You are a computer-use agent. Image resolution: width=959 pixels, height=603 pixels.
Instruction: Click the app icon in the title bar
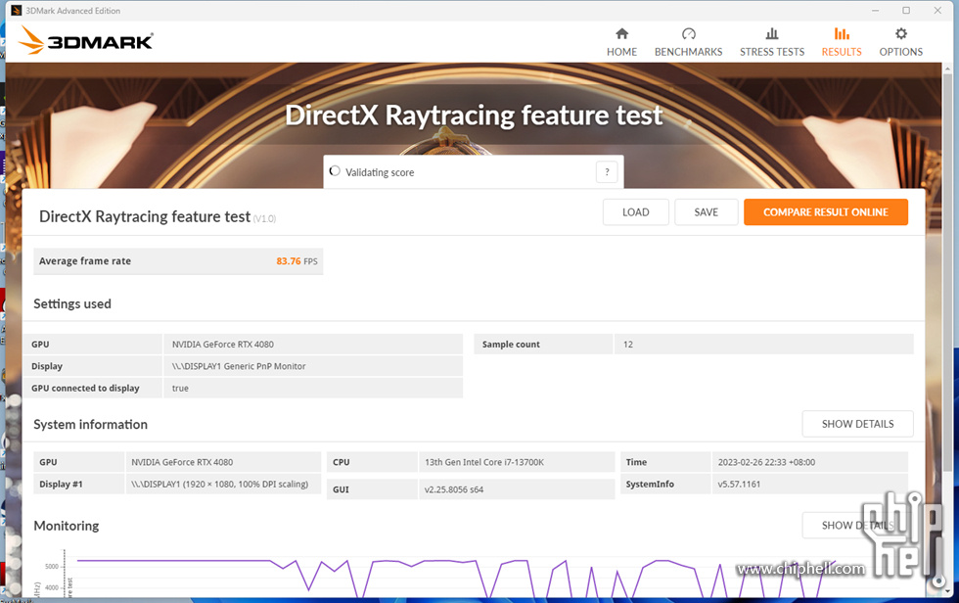coord(16,11)
